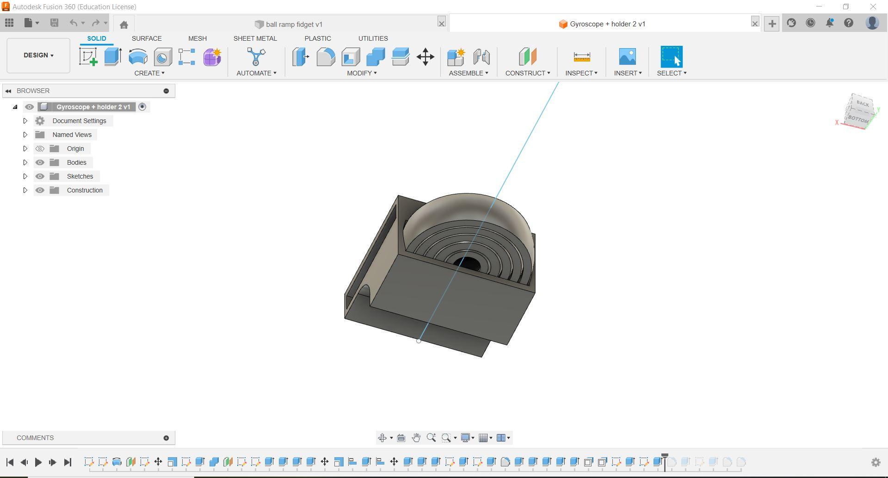Switch to the MESH tab
This screenshot has width=888, height=478.
(197, 38)
